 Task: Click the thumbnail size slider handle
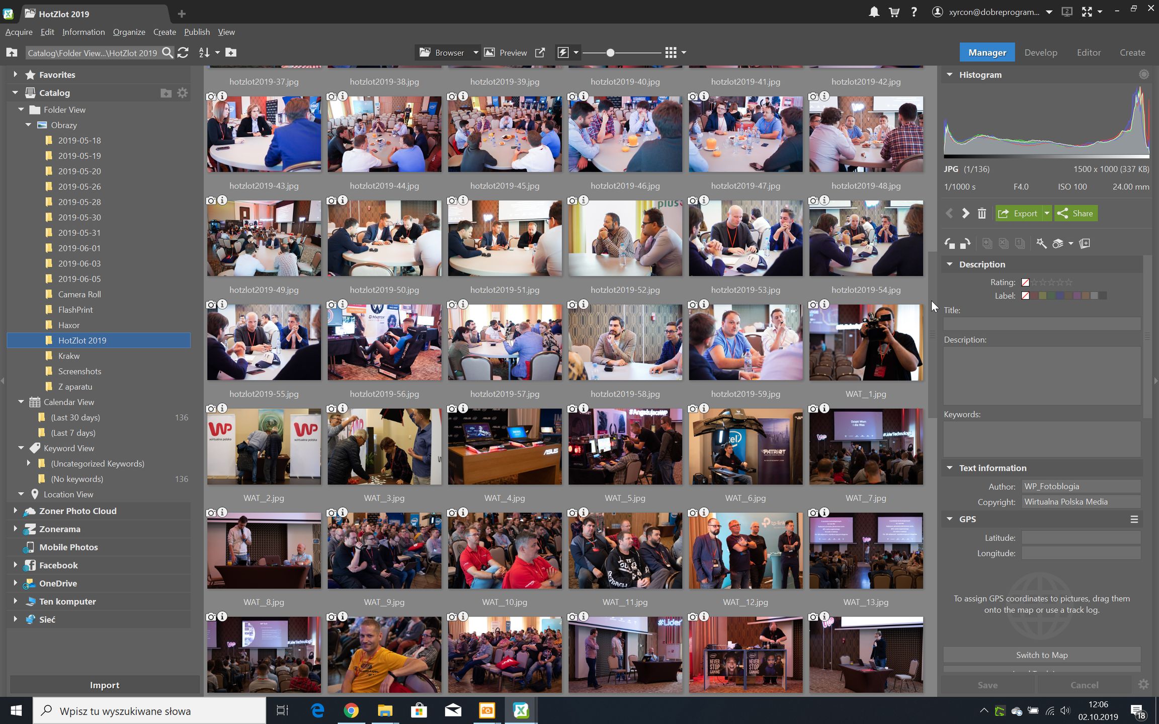[x=610, y=53]
